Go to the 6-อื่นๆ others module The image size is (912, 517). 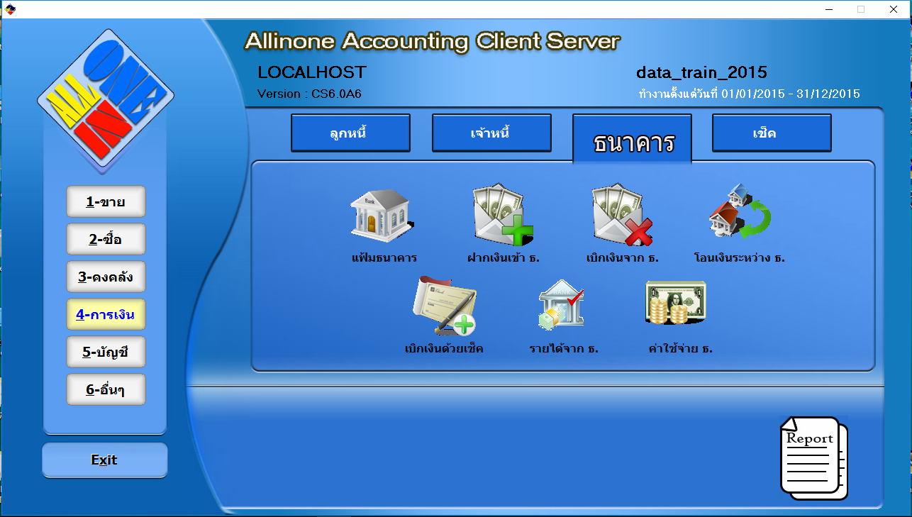[x=106, y=389]
